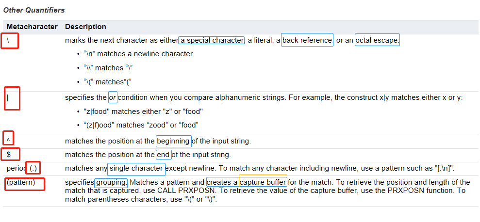Click the "Other Quantifiers" heading
This screenshot has width=480, height=222.
(34, 10)
